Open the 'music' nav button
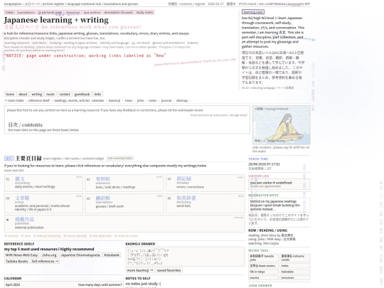The width and height of the screenshot is (384, 288). pos(50,94)
